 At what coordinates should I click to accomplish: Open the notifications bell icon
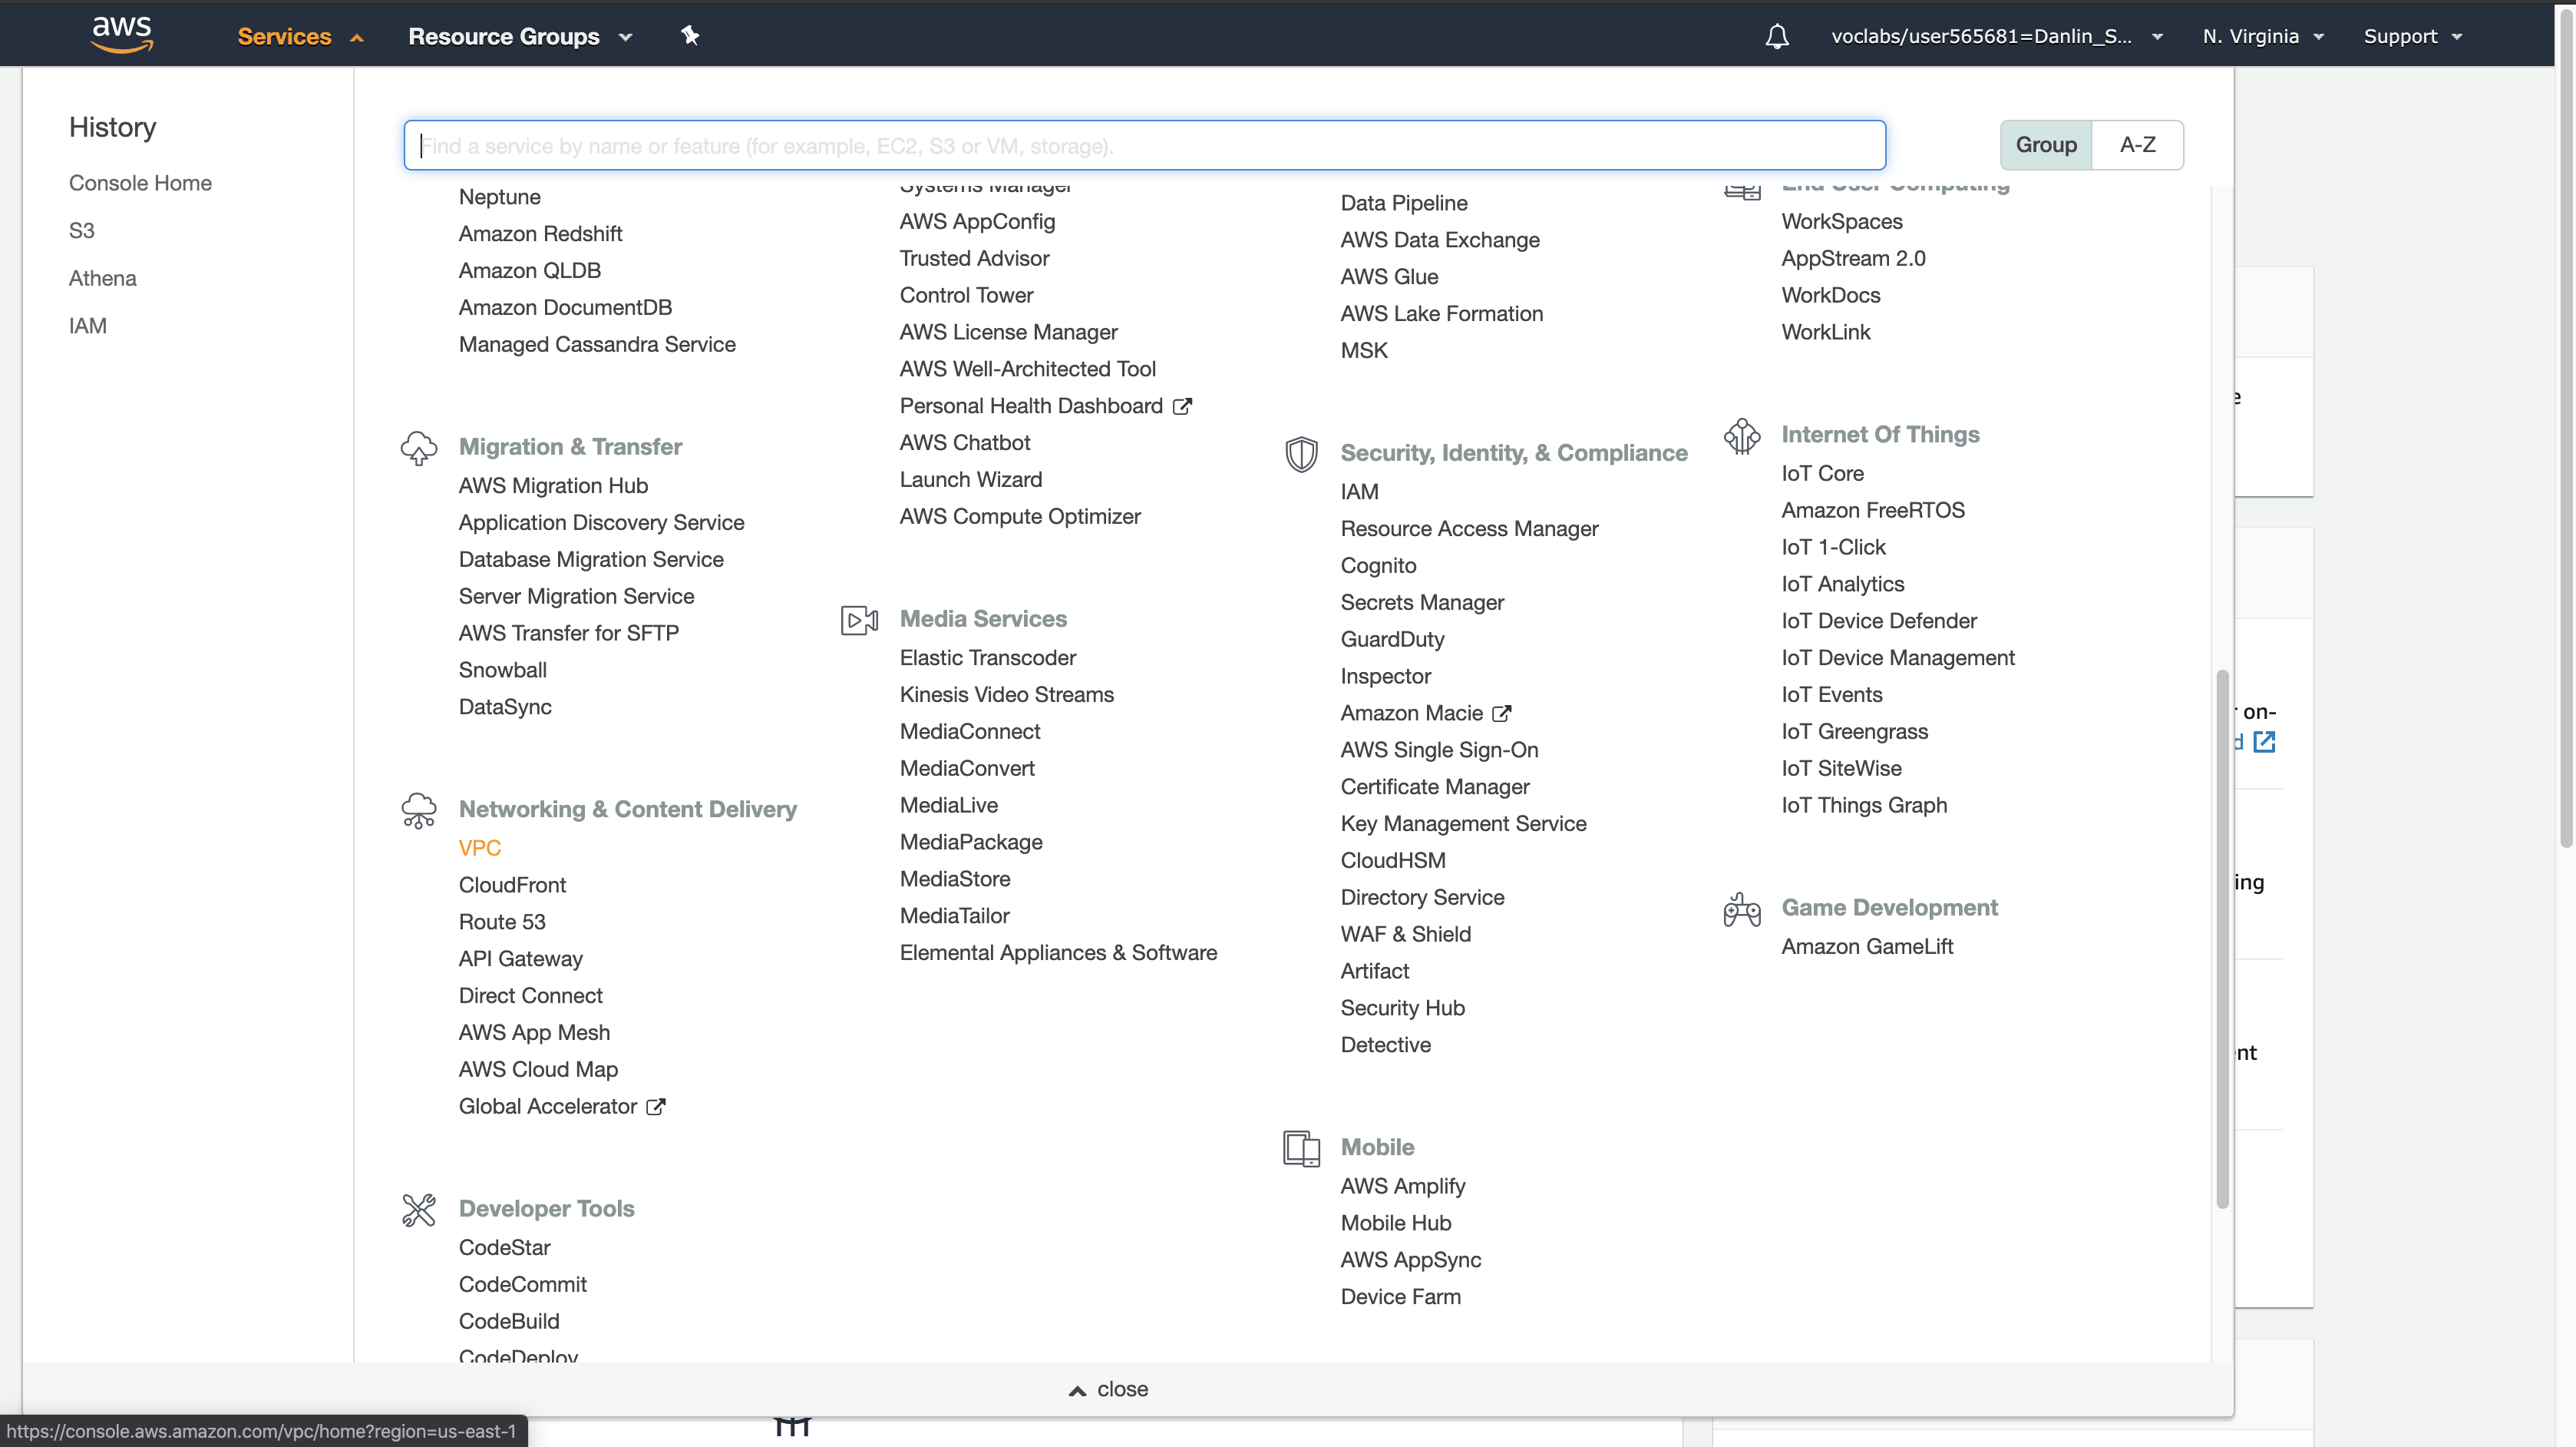pyautogui.click(x=1776, y=36)
